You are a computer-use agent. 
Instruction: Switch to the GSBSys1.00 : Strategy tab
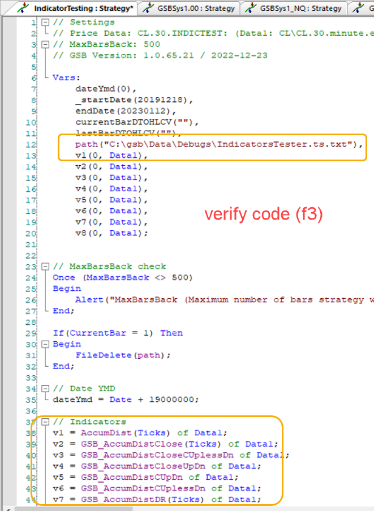194,8
